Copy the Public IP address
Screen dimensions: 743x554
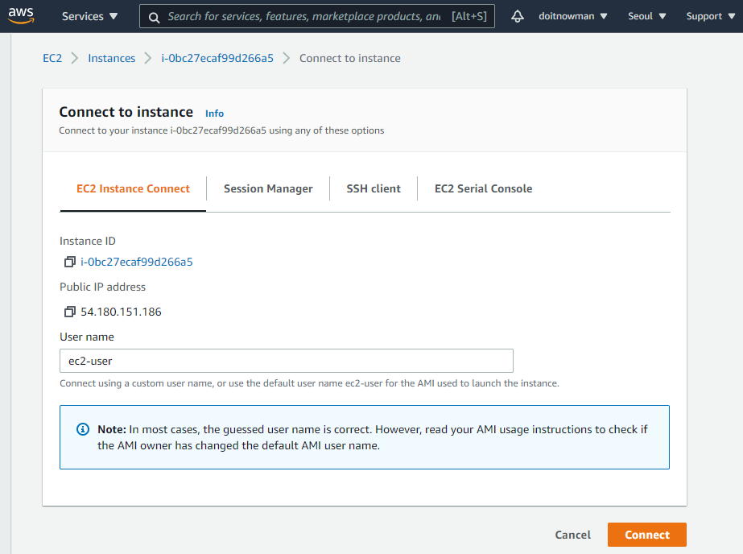pos(70,312)
